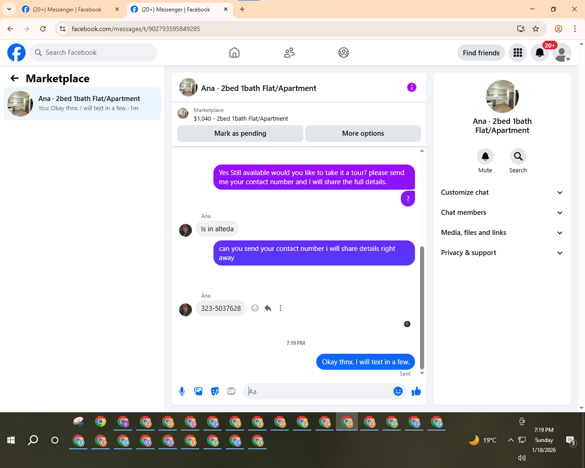Open volume control in system tray

(521, 458)
